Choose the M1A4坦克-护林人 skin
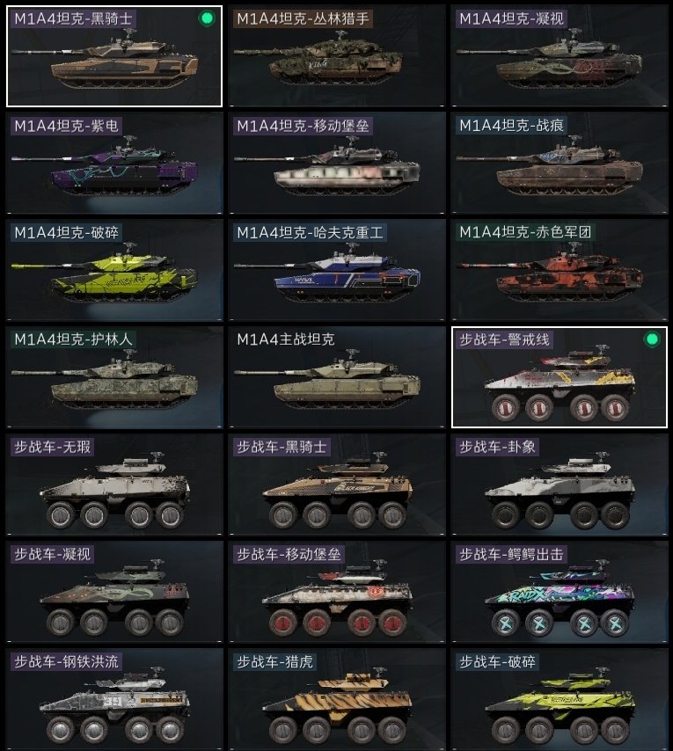The width and height of the screenshot is (673, 751). tap(114, 377)
